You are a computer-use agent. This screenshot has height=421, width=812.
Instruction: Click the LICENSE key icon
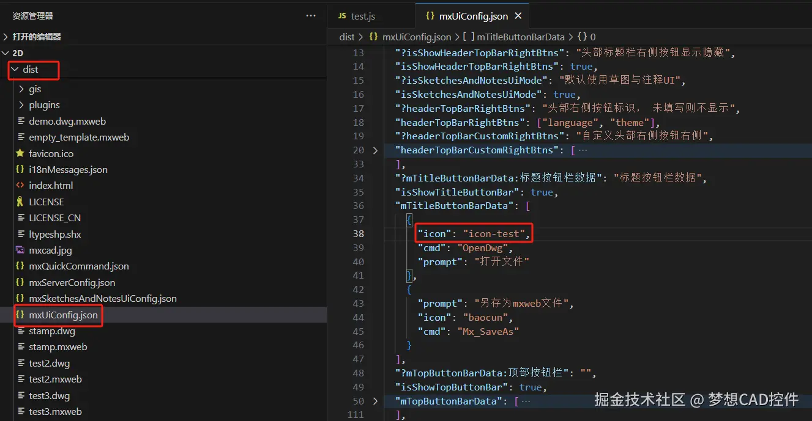click(x=20, y=202)
